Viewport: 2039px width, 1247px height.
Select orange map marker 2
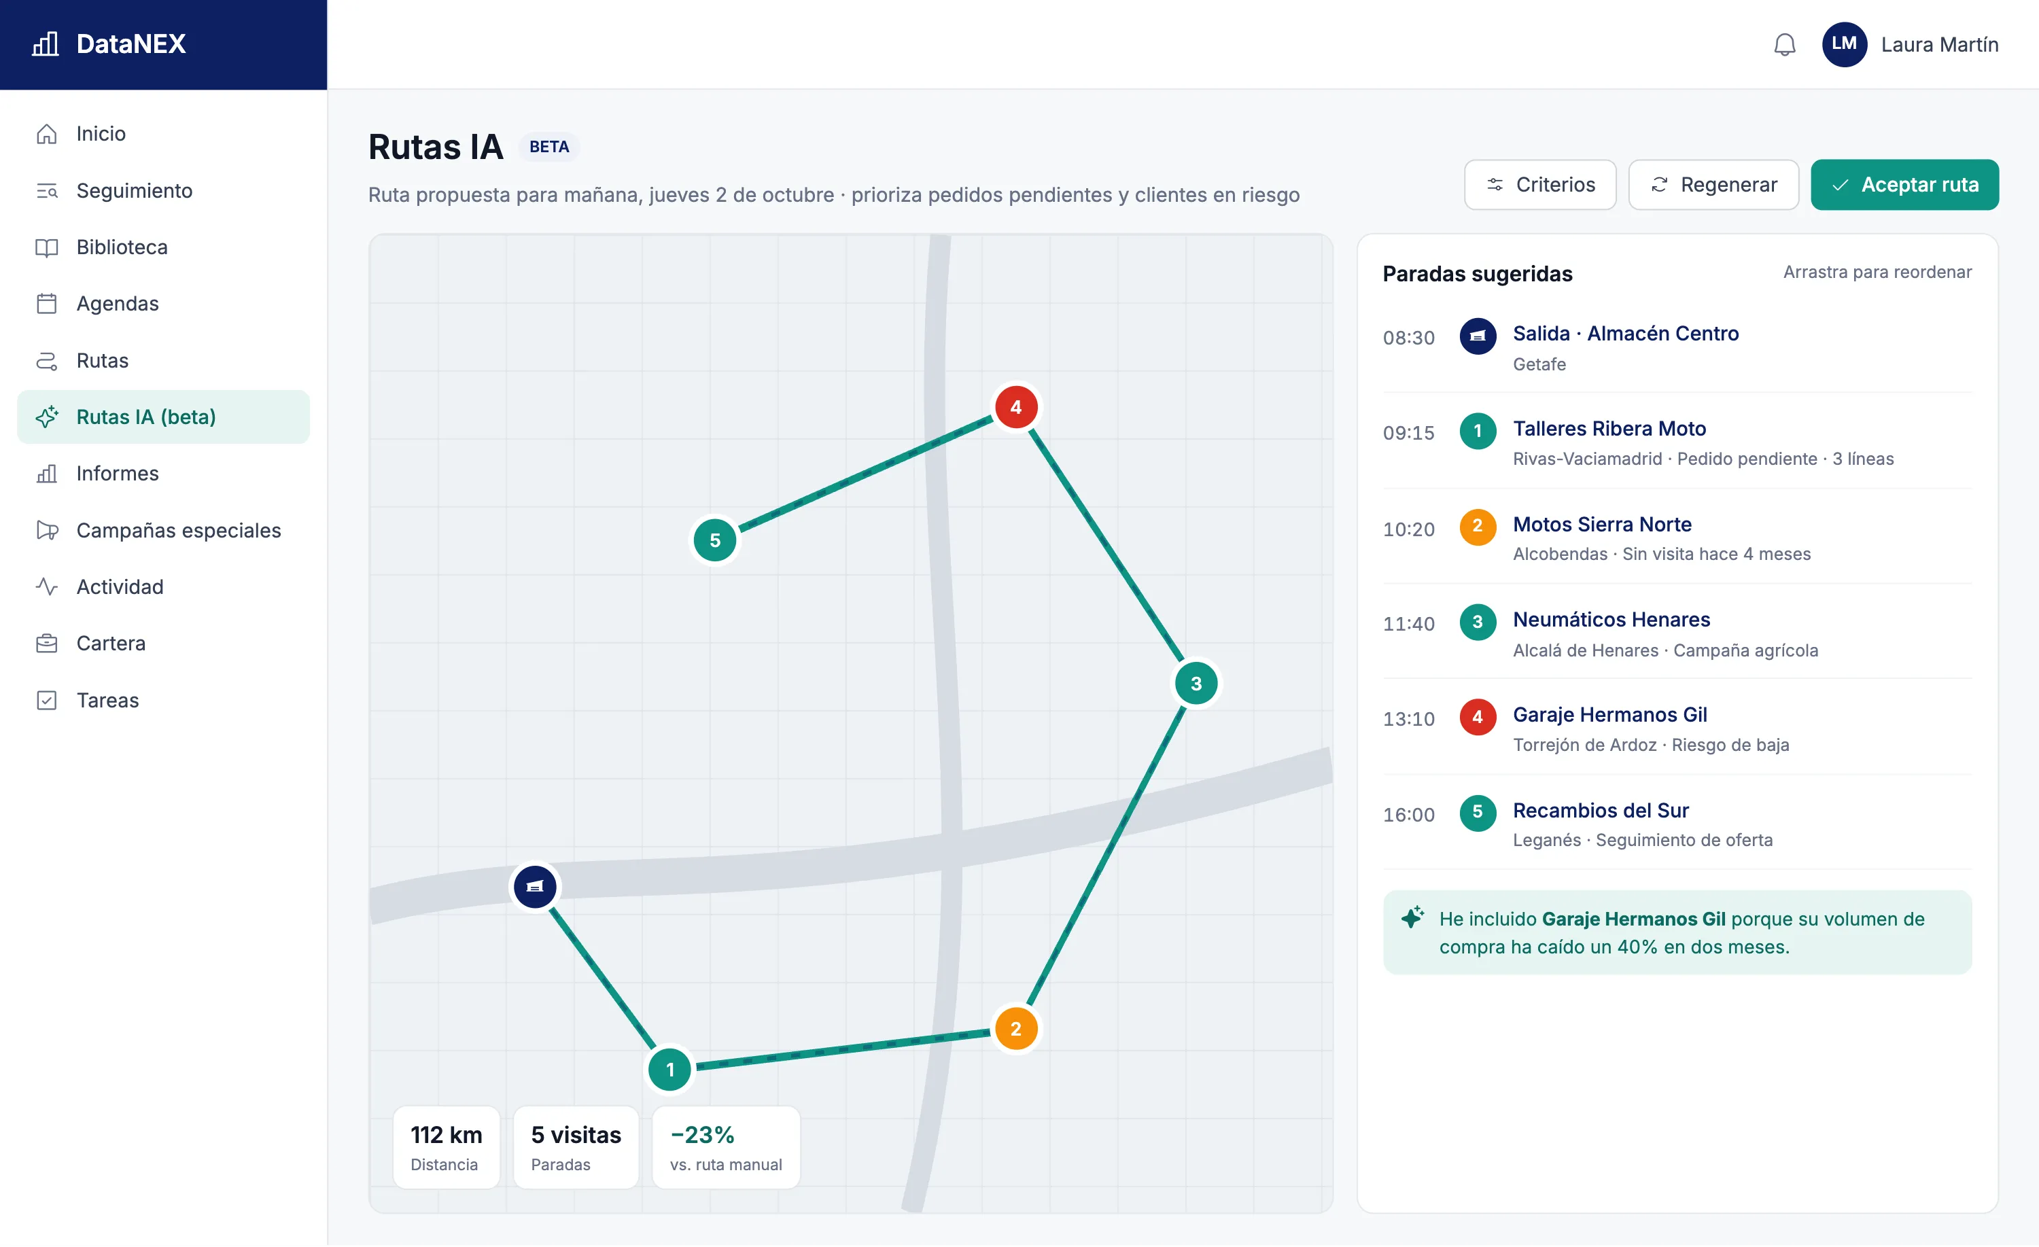tap(1015, 1030)
